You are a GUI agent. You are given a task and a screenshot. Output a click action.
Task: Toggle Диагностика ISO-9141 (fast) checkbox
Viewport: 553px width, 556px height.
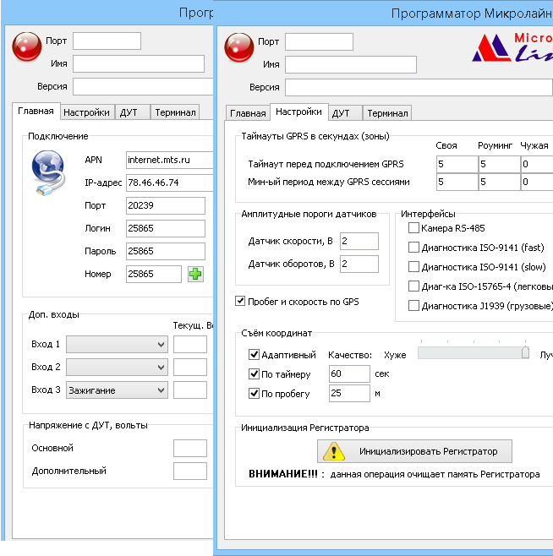[x=413, y=248]
